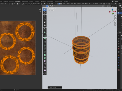The image size is (122, 91).
Task: Open the Vertex menu in viewport header
Action: point(79,4)
